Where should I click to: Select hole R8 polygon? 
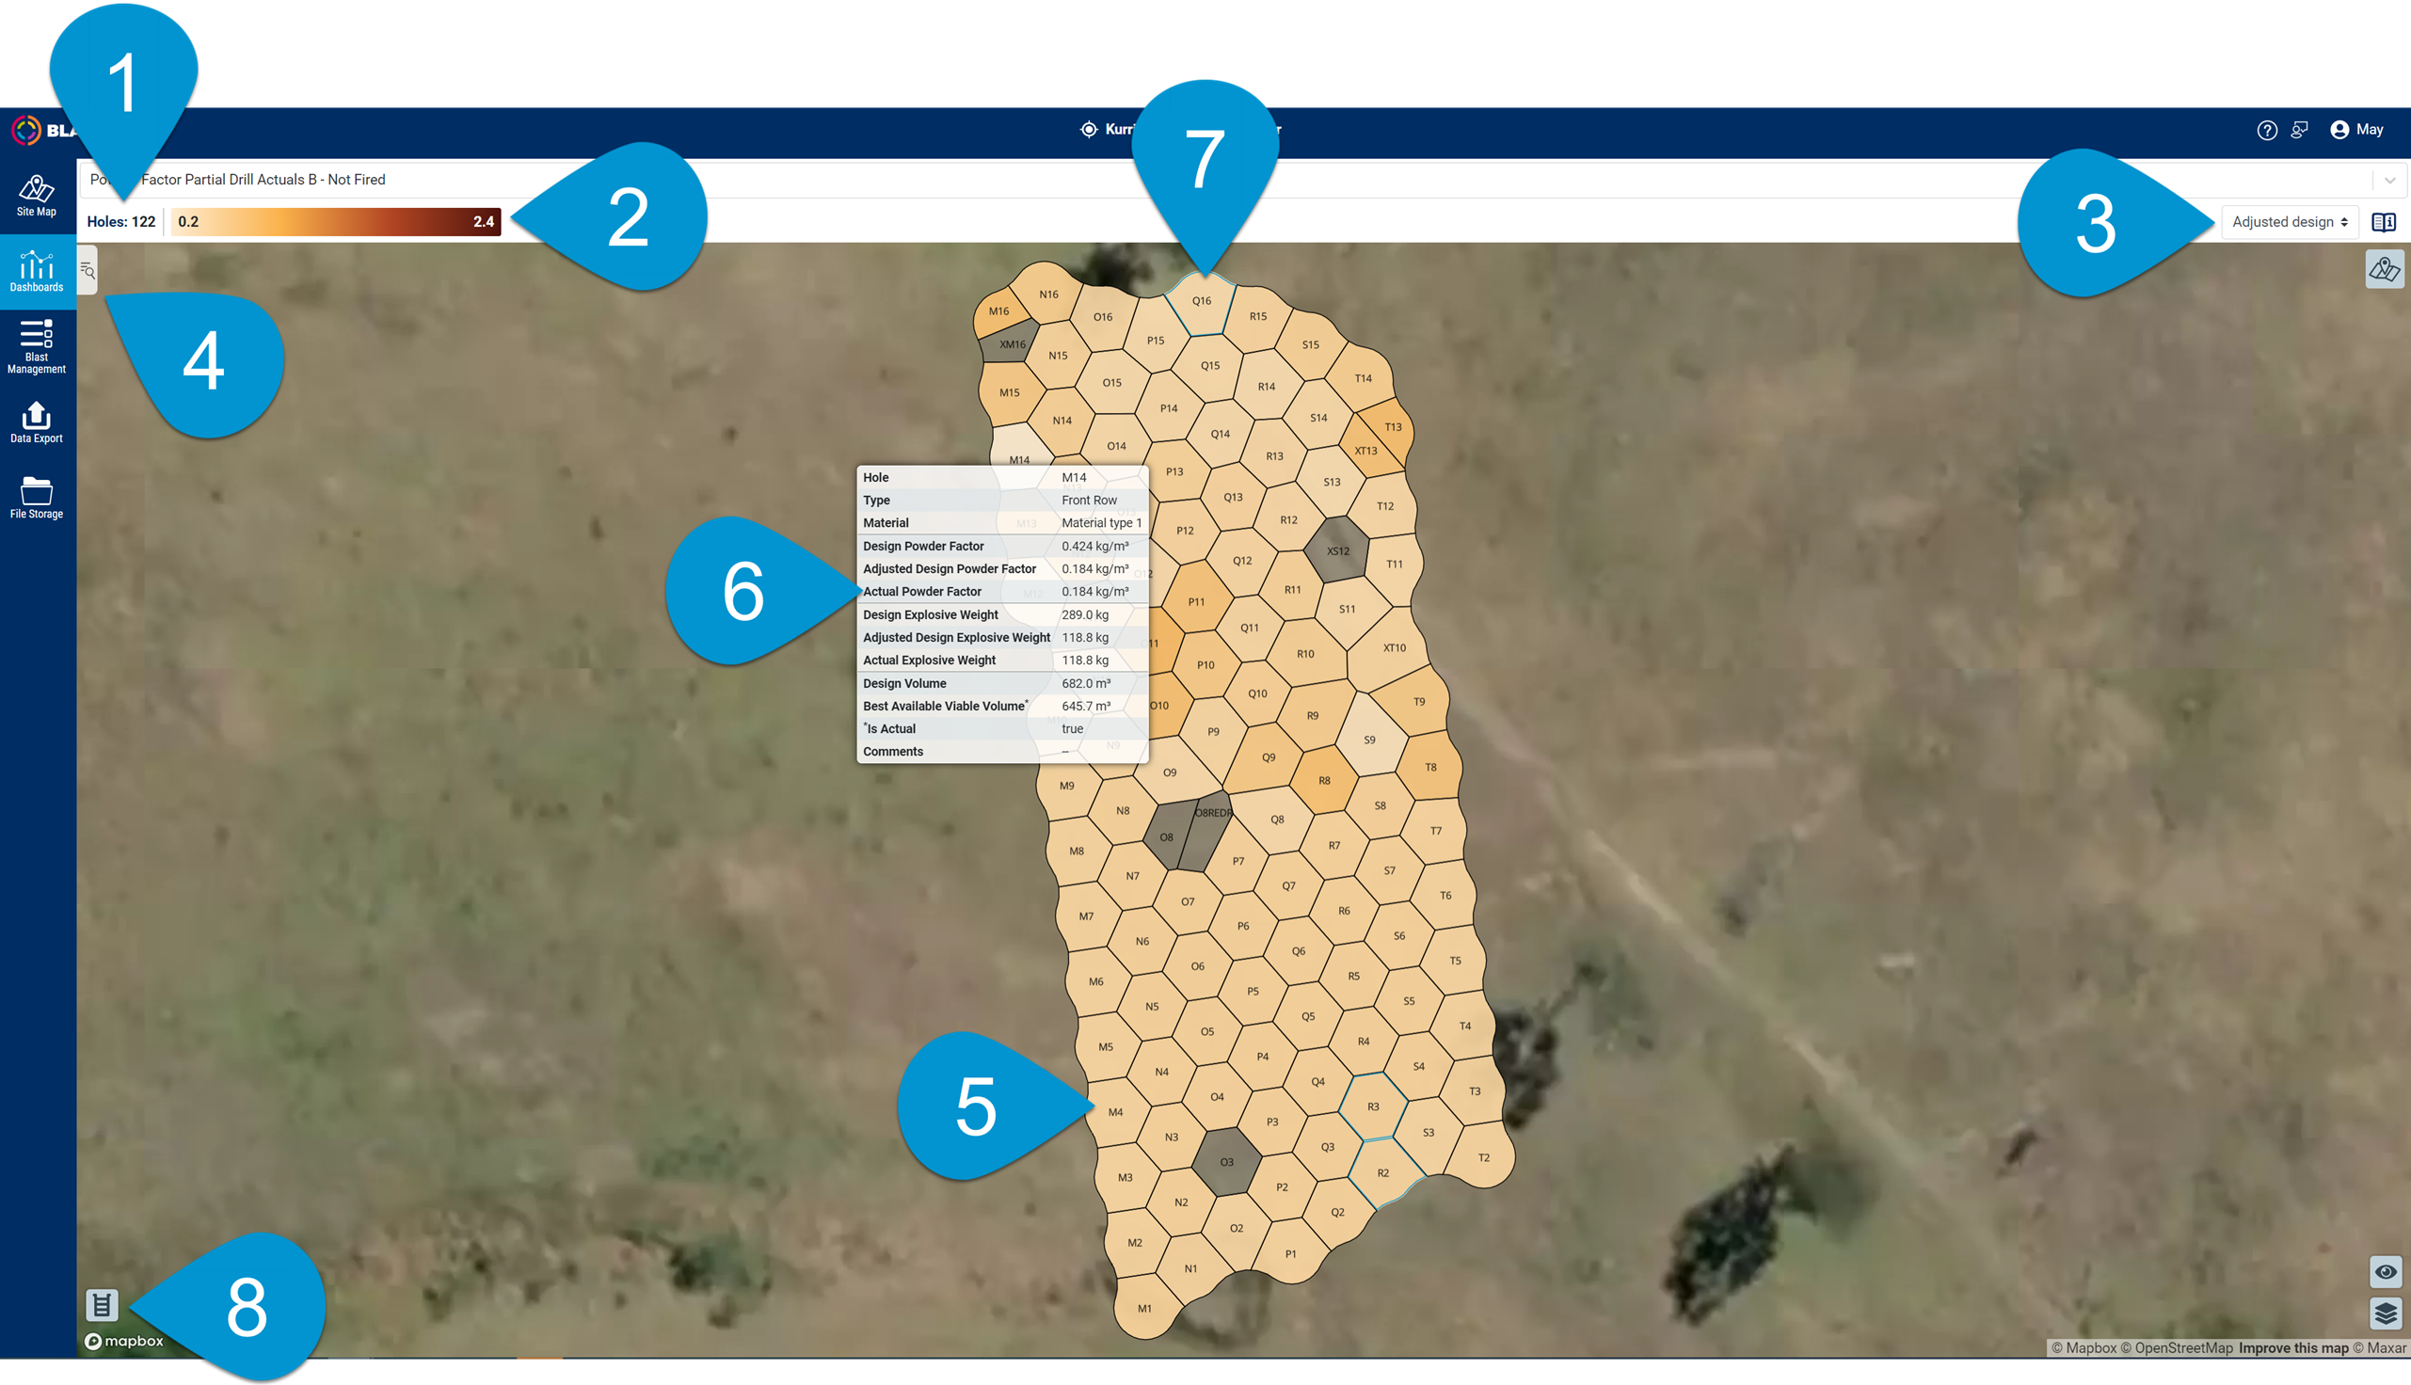pos(1323,780)
